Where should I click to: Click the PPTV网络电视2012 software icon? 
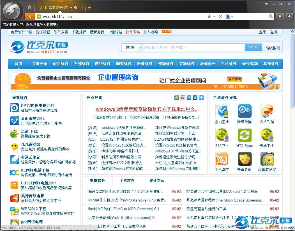14,108
